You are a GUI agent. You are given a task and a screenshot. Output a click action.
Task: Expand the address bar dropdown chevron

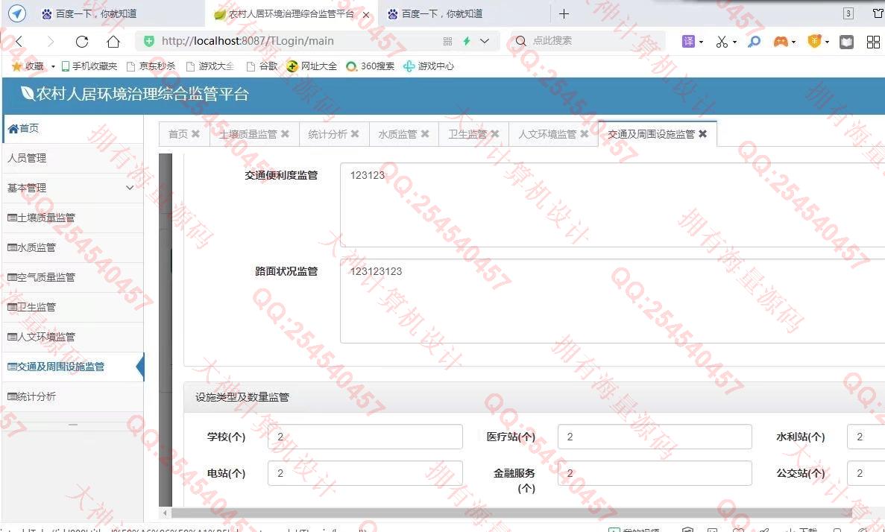pyautogui.click(x=485, y=41)
